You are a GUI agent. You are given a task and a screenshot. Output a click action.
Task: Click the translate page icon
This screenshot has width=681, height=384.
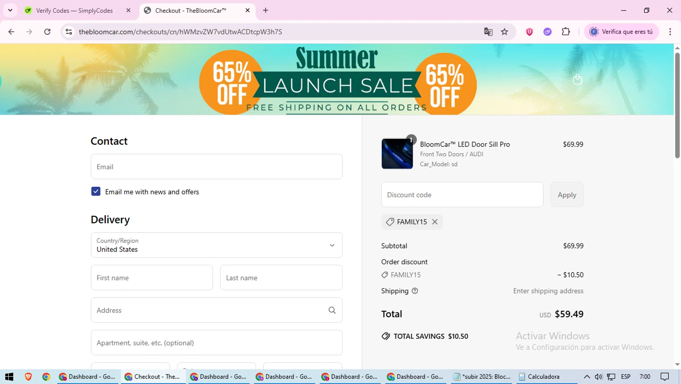(x=488, y=32)
